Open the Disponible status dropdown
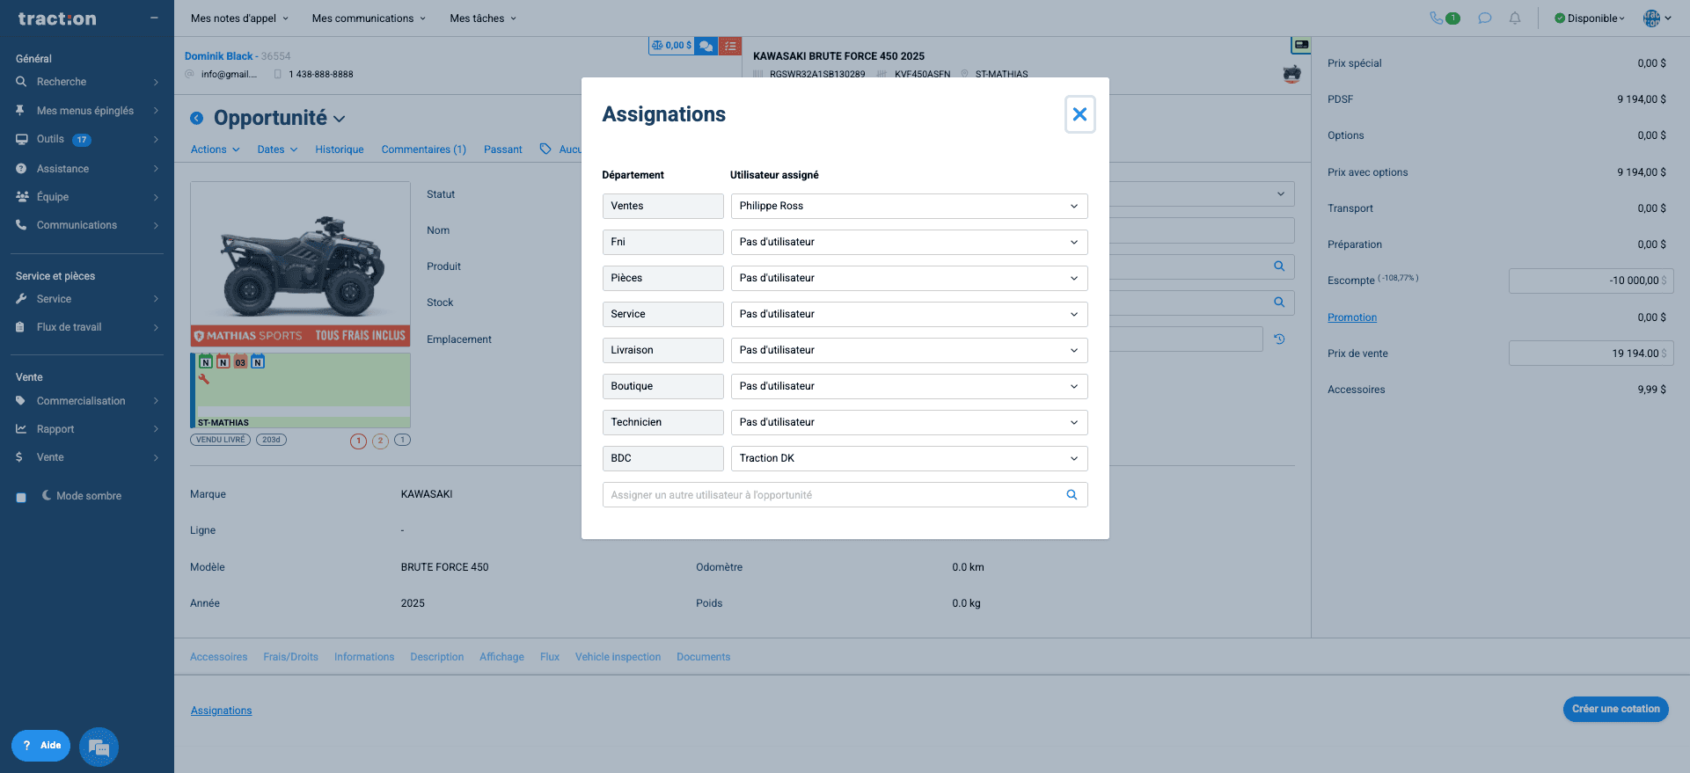The width and height of the screenshot is (1690, 773). pyautogui.click(x=1590, y=18)
